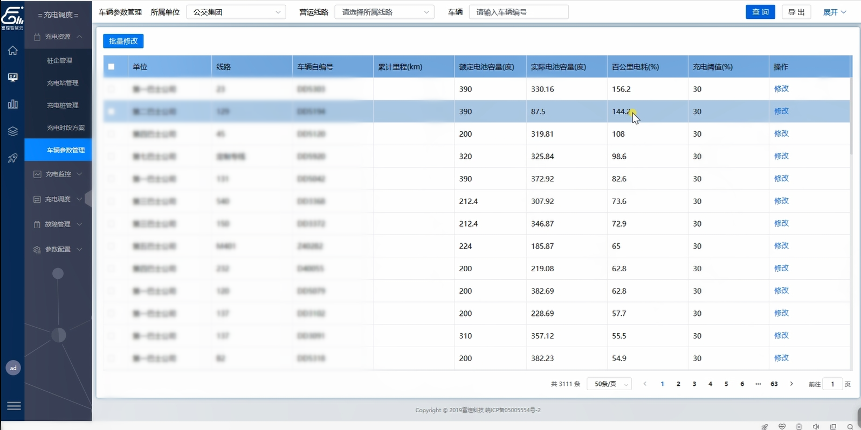Go to page 2 in pagination

(678, 384)
